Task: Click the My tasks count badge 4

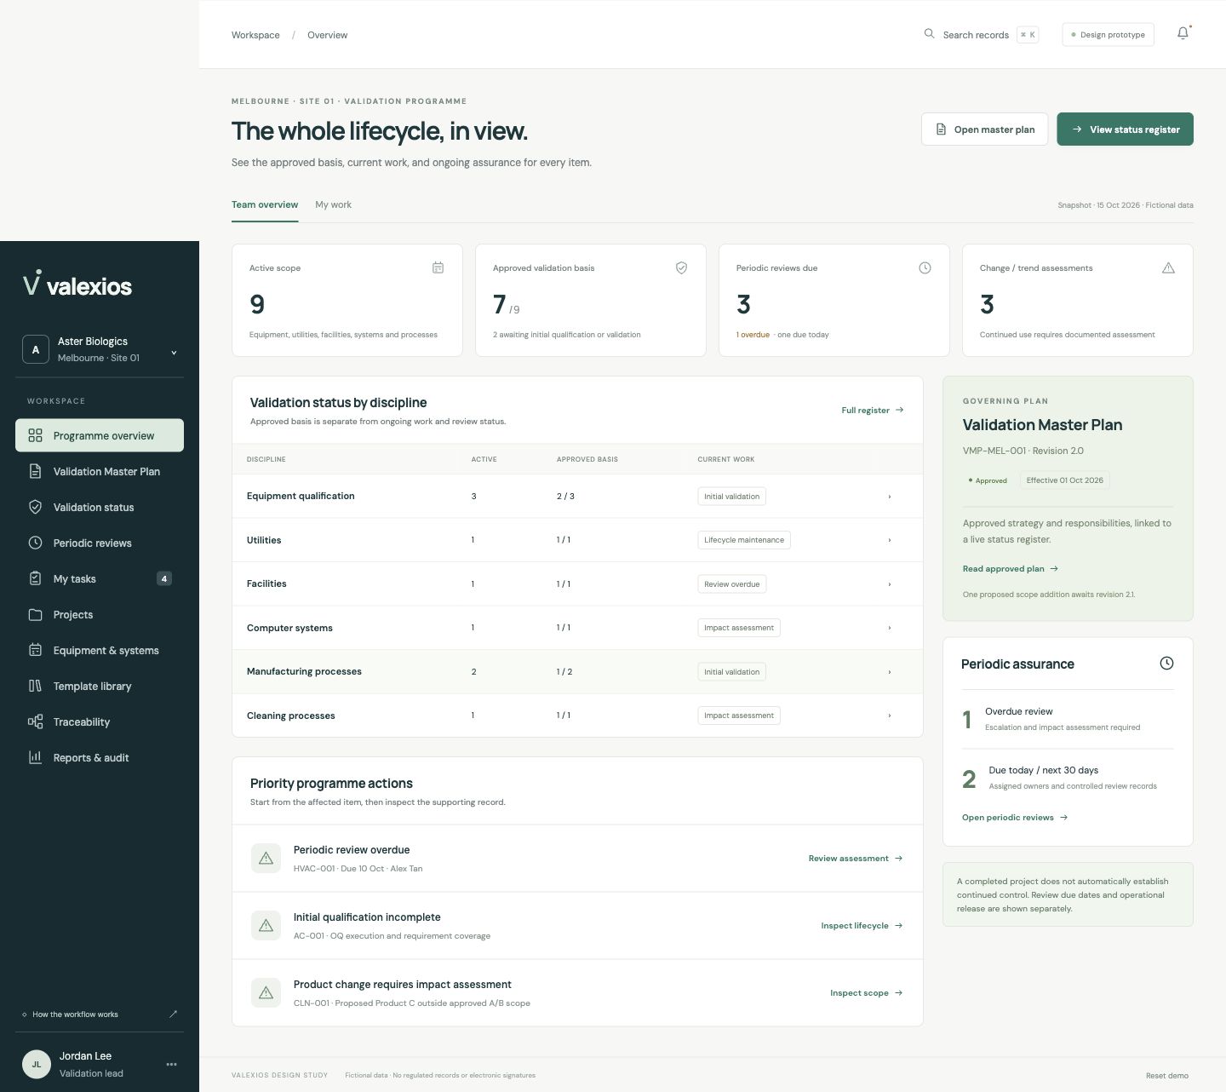Action: click(164, 578)
